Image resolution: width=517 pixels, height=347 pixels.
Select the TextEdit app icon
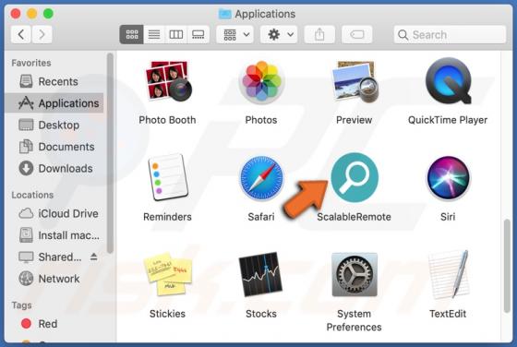click(449, 274)
